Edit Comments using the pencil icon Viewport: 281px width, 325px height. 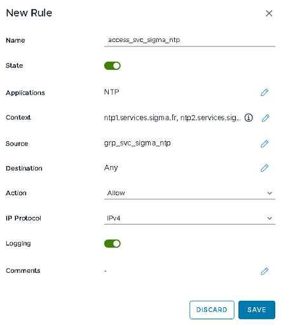[264, 271]
